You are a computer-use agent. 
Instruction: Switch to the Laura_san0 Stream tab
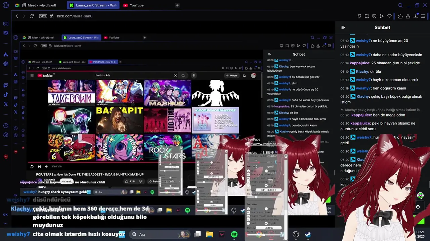(x=93, y=5)
